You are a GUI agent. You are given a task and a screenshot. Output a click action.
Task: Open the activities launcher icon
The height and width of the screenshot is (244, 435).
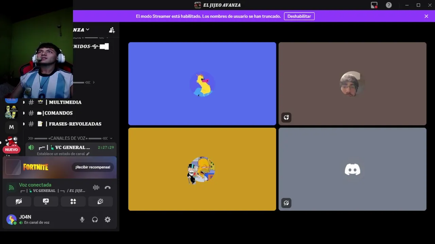(73, 202)
